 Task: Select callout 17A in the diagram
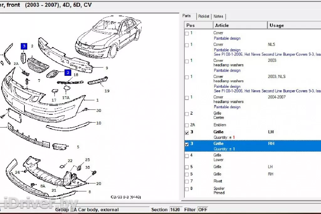click(x=66, y=98)
